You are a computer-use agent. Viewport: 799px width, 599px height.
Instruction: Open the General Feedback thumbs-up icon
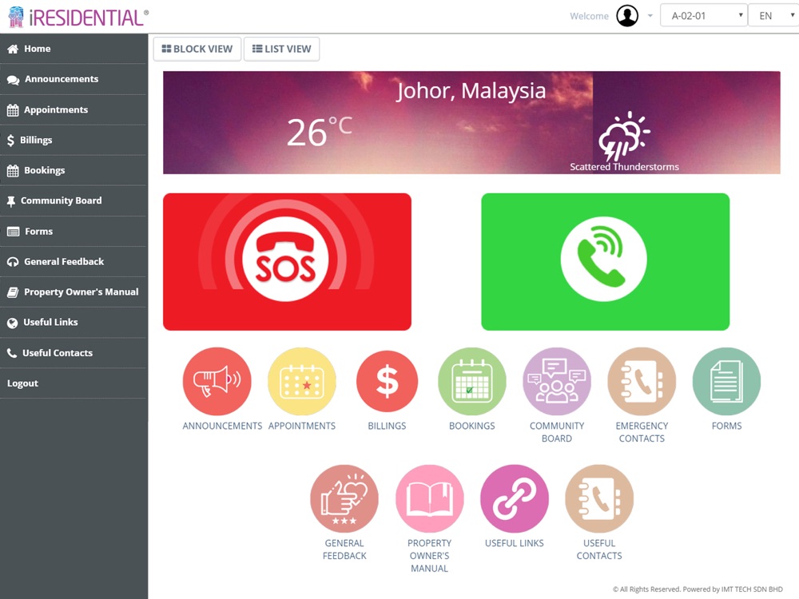click(x=344, y=498)
